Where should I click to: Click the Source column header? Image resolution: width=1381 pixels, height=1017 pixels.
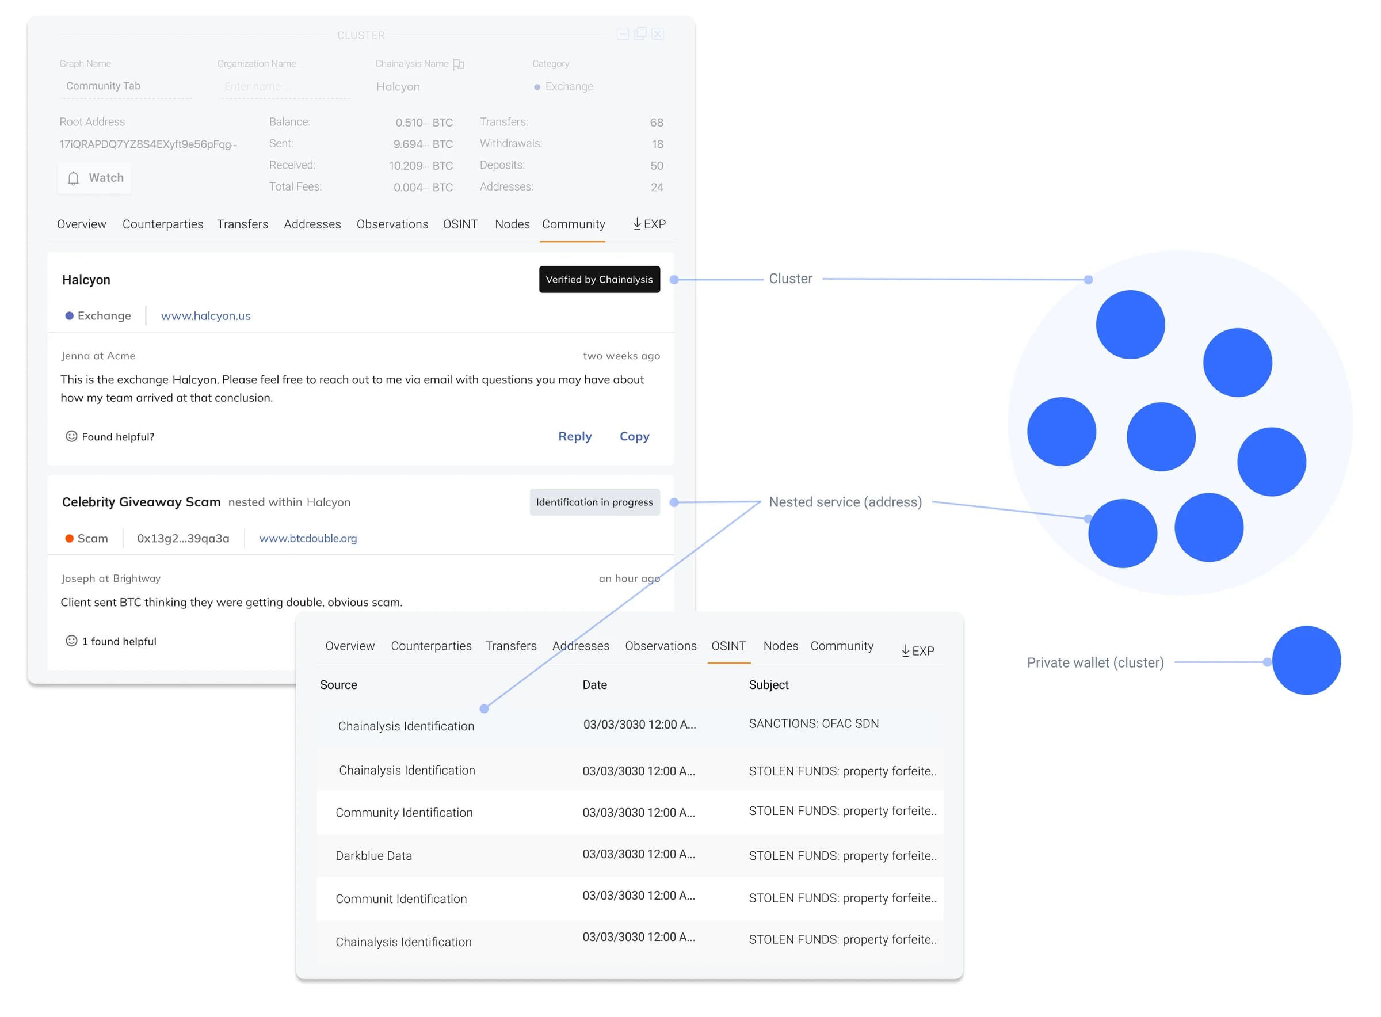tap(338, 684)
